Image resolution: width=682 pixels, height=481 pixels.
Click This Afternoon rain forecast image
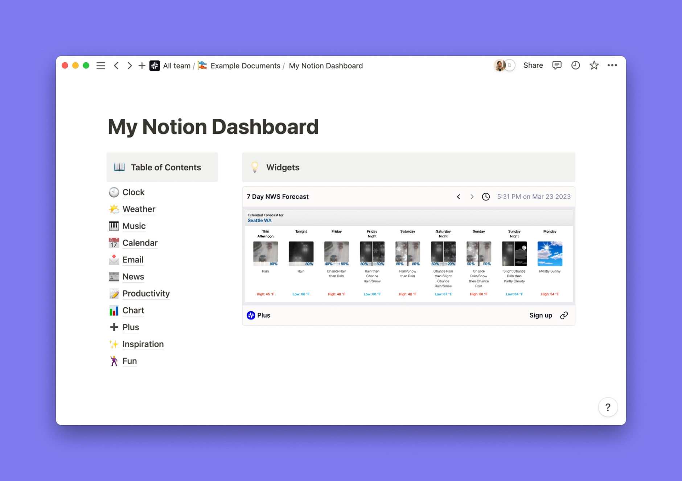point(266,254)
